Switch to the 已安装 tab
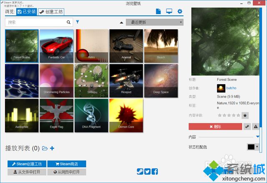Viewport: 267px width, 183px height. click(27, 12)
